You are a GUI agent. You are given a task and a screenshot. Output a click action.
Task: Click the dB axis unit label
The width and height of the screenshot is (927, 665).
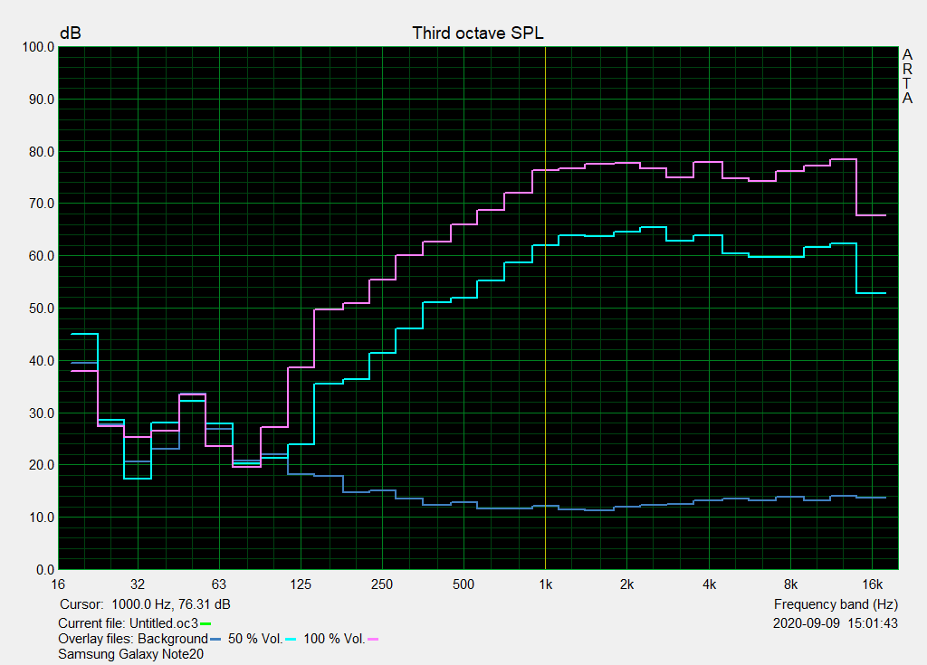tap(71, 33)
